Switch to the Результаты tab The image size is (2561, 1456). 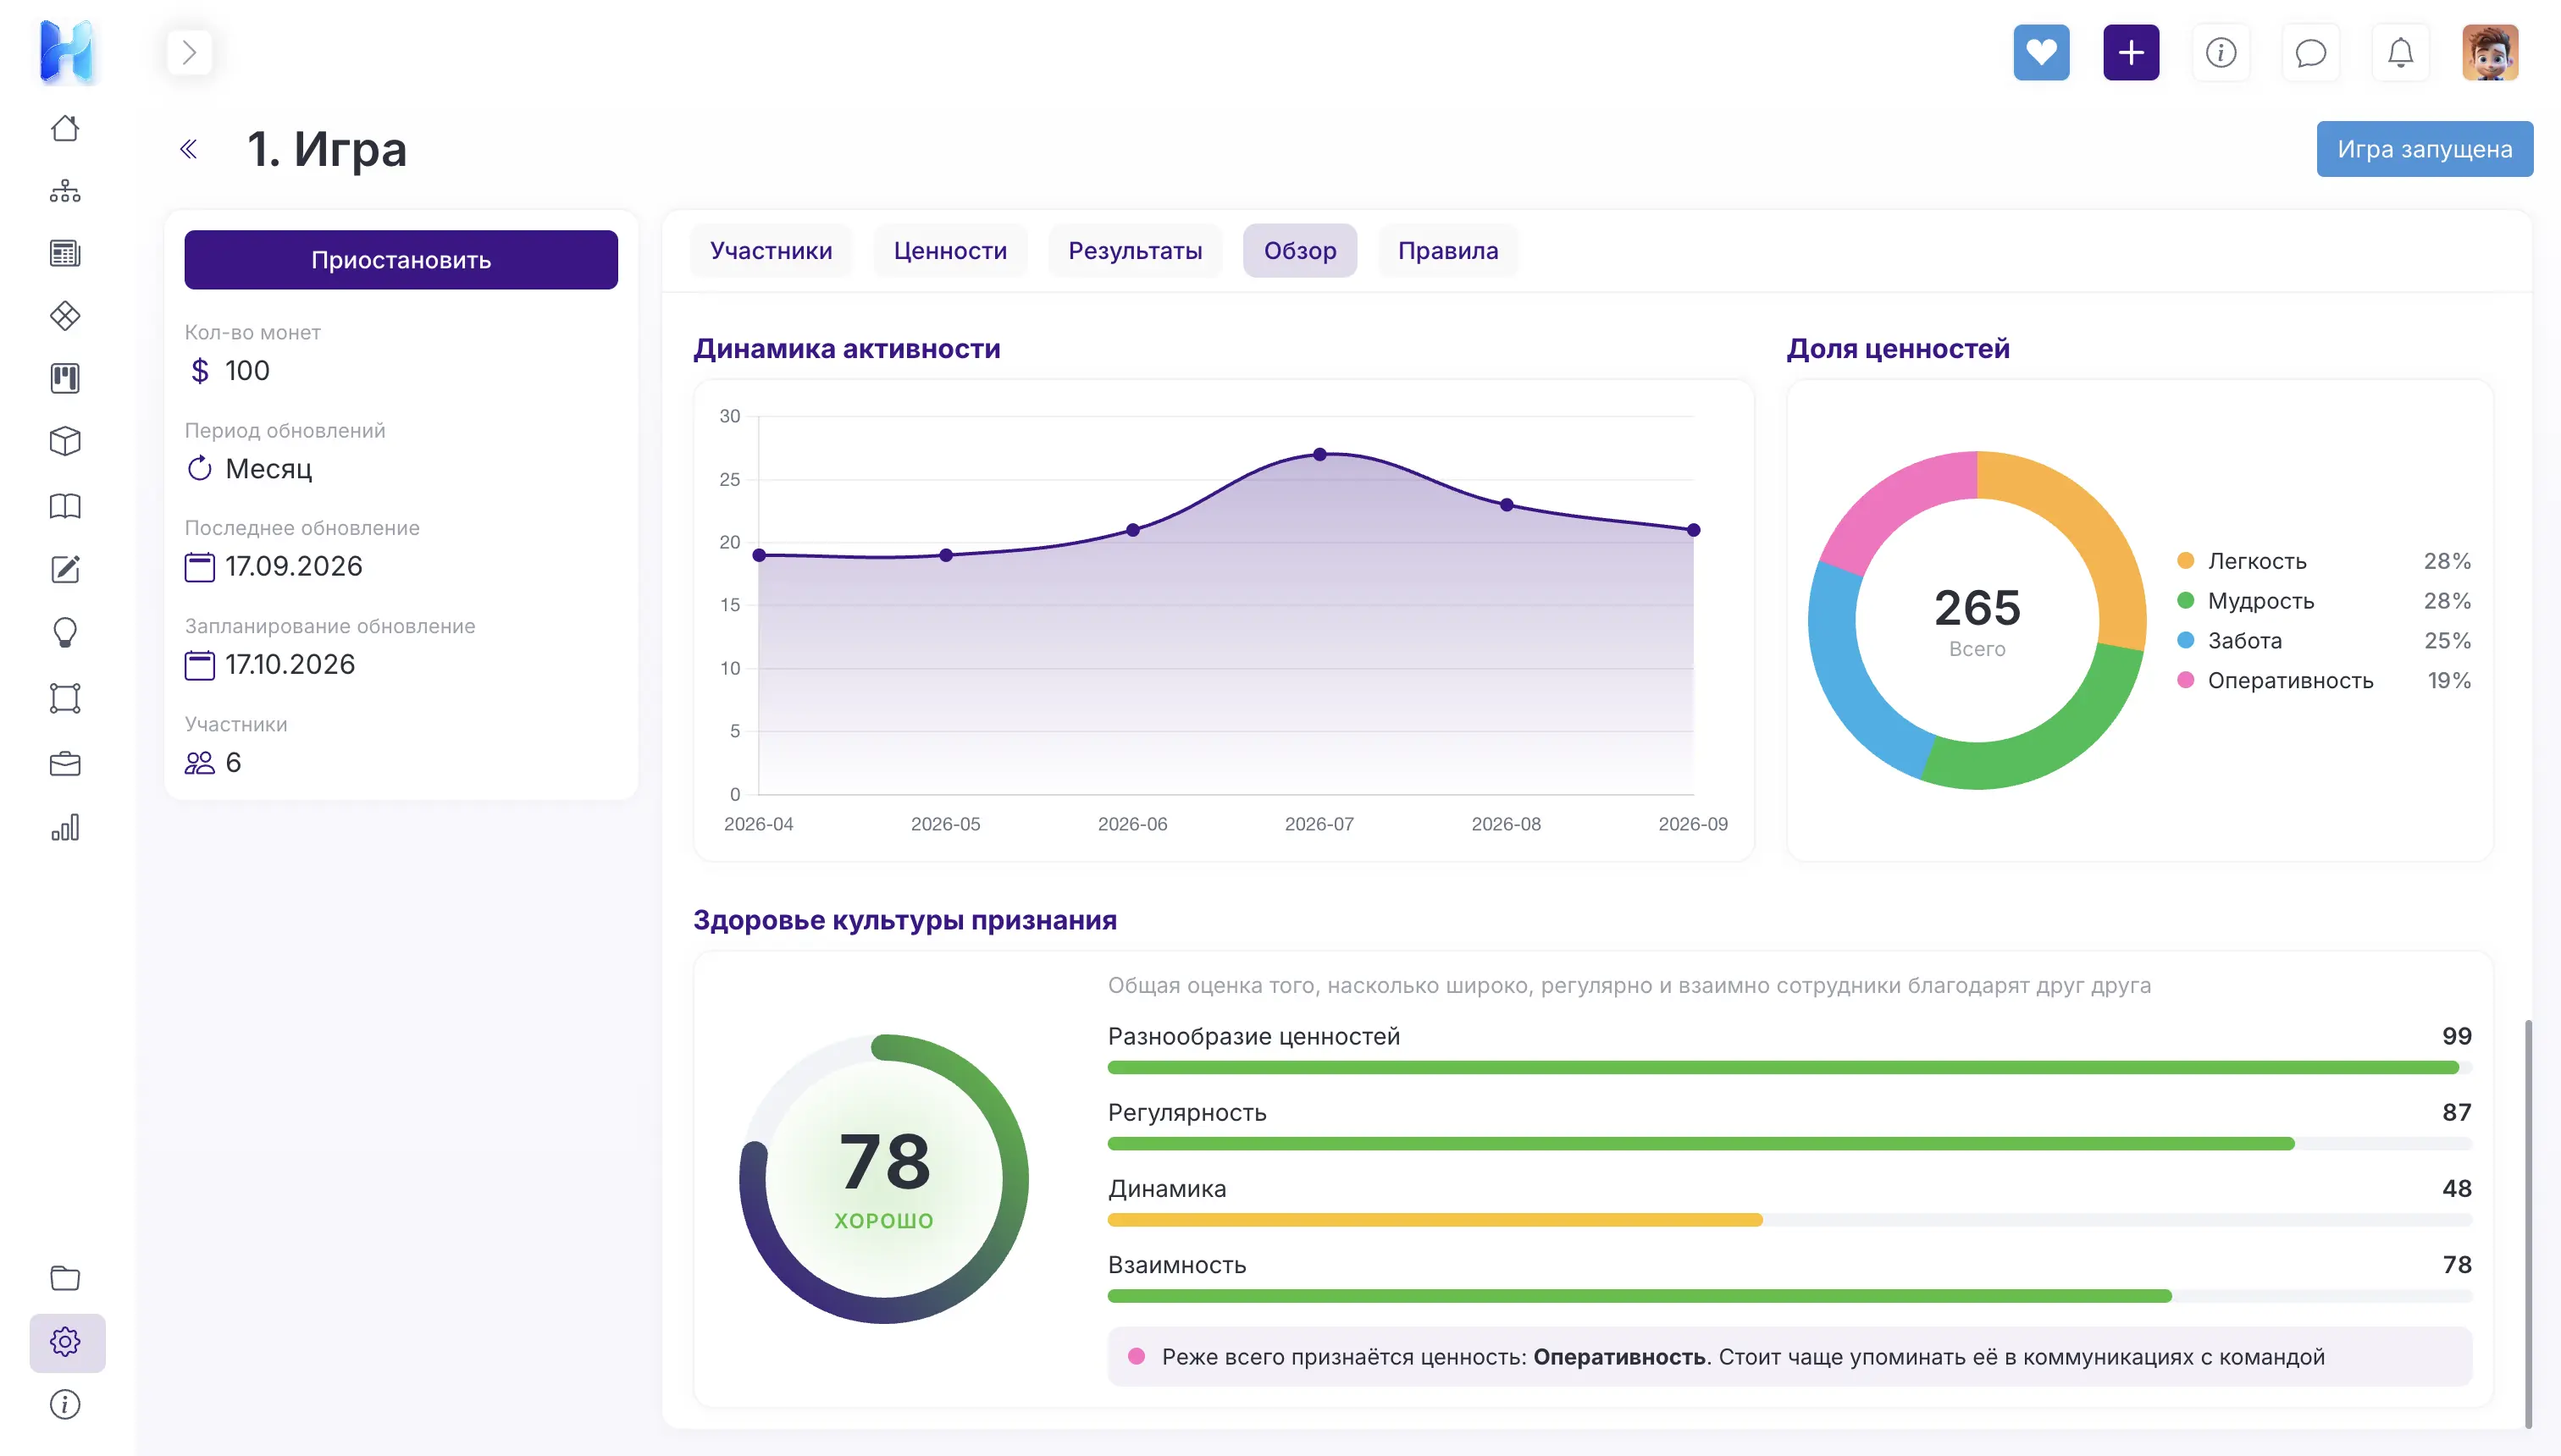[x=1135, y=251]
